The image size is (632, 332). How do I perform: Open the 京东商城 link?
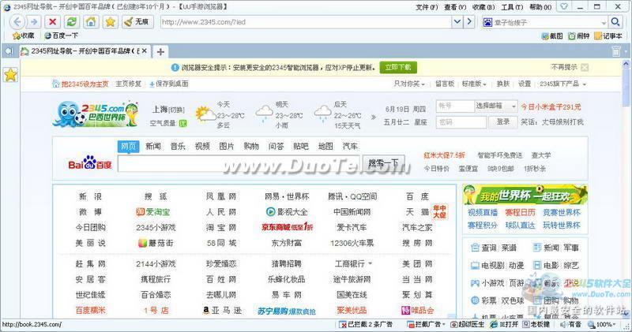pos(287,227)
